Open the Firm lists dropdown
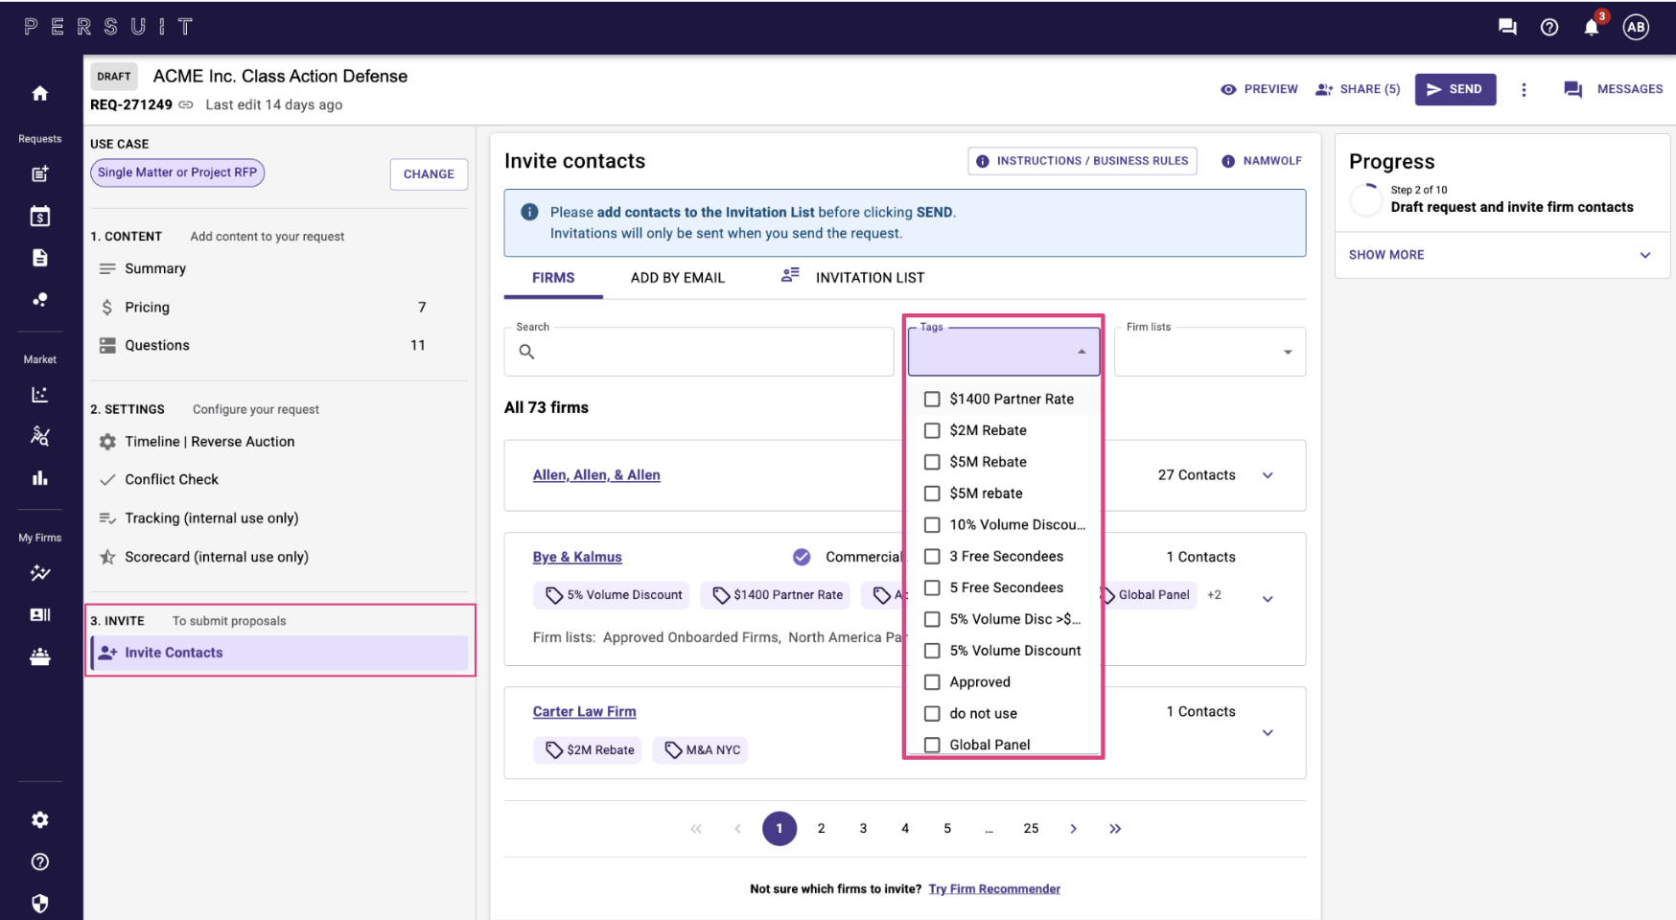Image resolution: width=1676 pixels, height=920 pixels. [x=1210, y=352]
